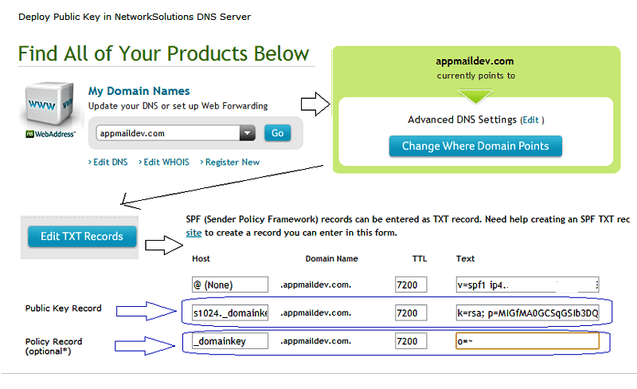Focus TTL field in s1024._domainkey row
Screen dimensions: 637x389
point(411,313)
